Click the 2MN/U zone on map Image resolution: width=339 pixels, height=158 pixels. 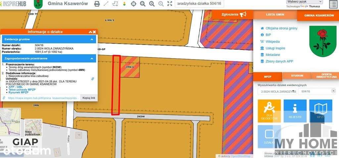(130, 67)
